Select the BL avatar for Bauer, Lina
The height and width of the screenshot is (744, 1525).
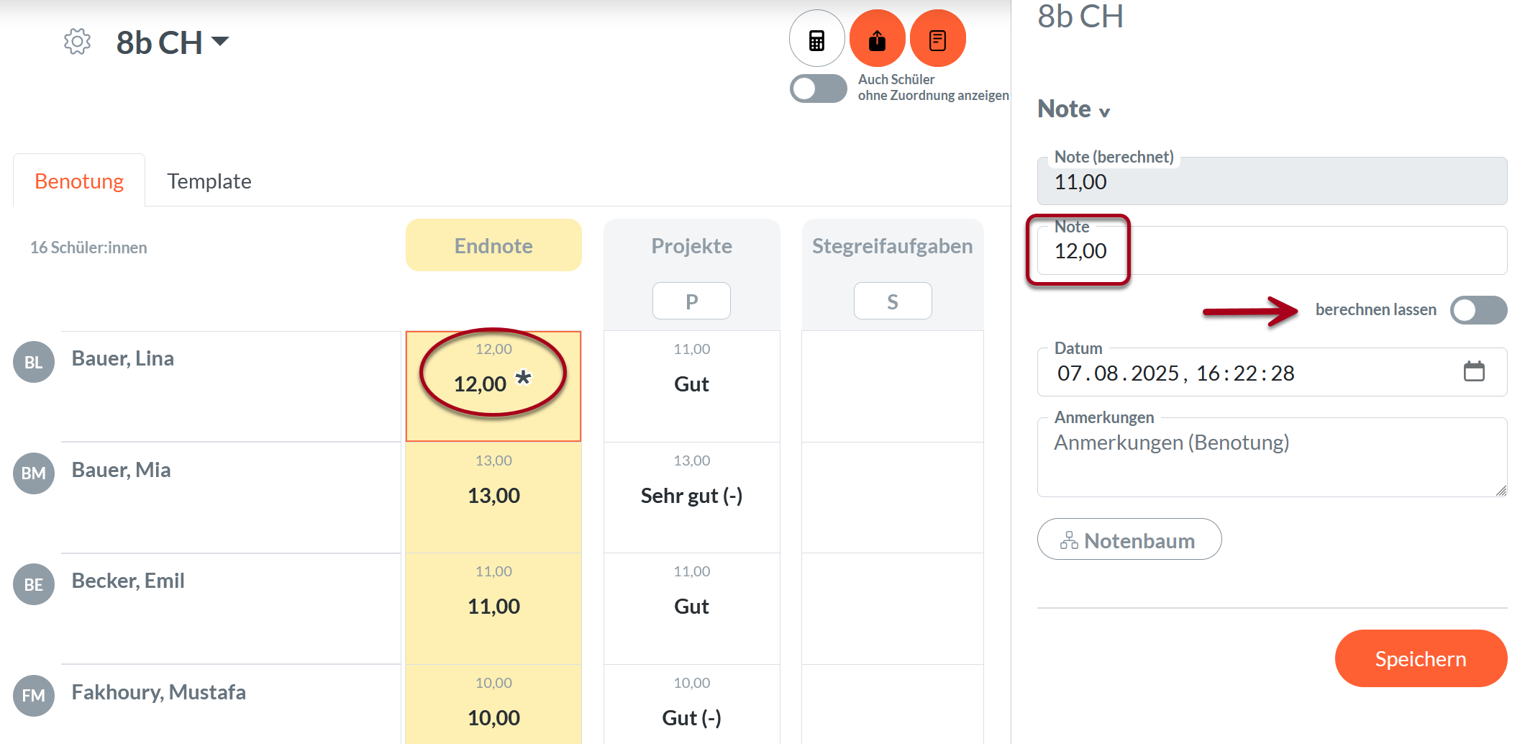point(33,362)
